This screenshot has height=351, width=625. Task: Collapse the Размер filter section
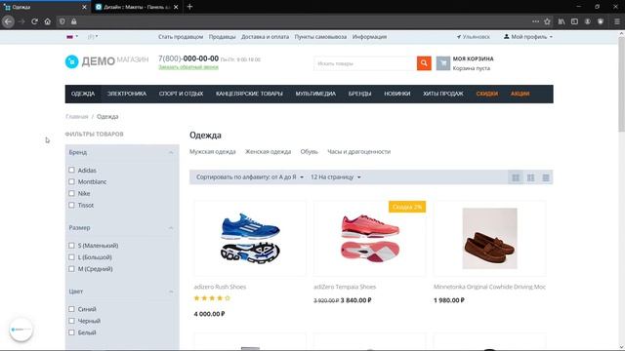(x=171, y=228)
